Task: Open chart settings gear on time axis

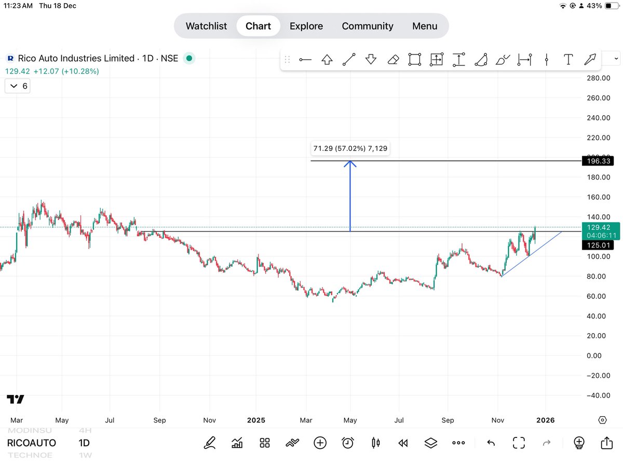Action: pyautogui.click(x=602, y=420)
